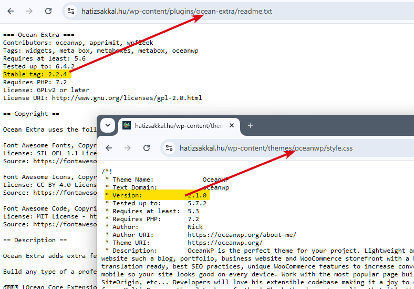Click the oceanwp.org/about-me/ Author URI text
Image resolution: width=414 pixels, height=289 pixels.
242,235
